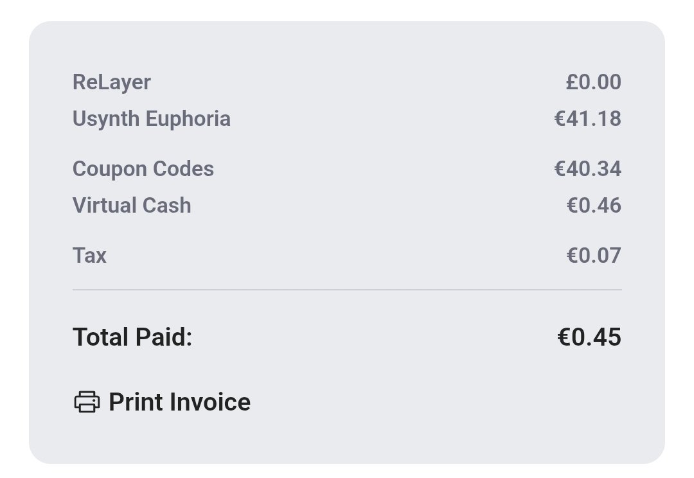Click the word Codes
This screenshot has width=694, height=478.
(184, 169)
